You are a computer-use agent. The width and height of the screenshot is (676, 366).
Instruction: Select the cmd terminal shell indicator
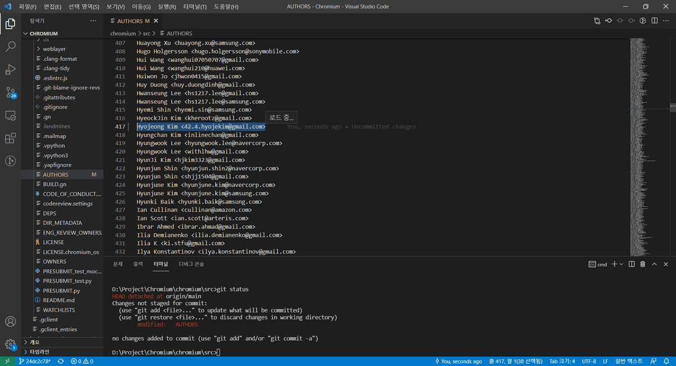tap(598, 264)
